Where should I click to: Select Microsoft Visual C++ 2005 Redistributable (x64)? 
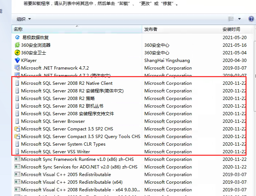pyautogui.click(x=72, y=182)
